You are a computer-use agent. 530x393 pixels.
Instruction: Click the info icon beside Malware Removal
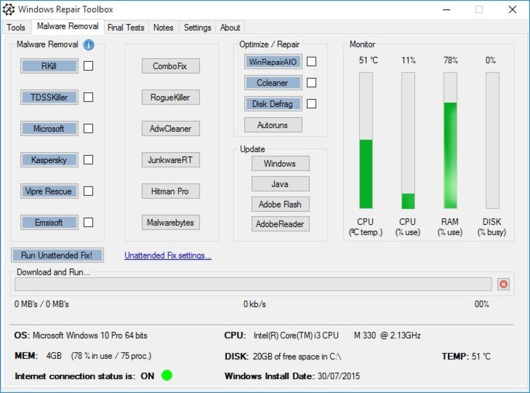(88, 45)
